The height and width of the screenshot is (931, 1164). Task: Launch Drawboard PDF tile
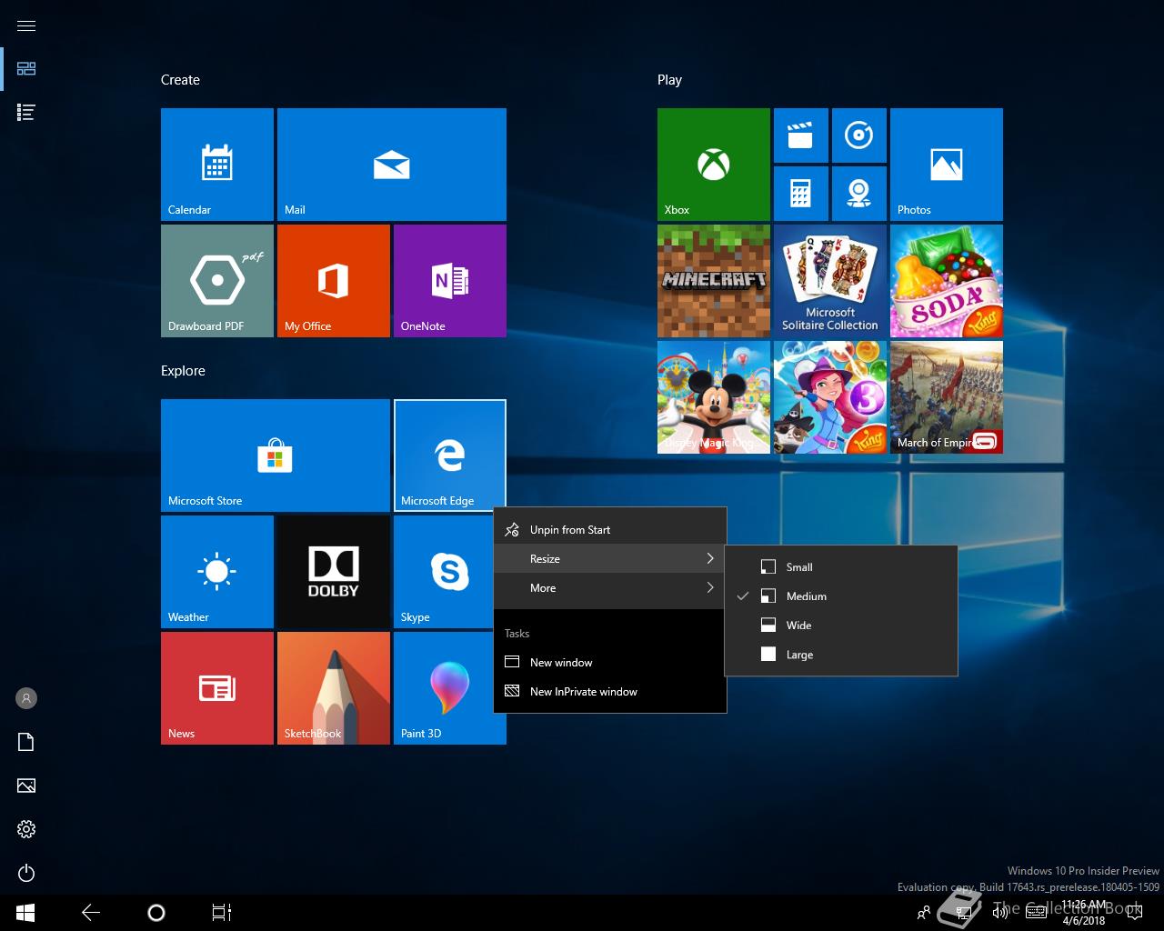pos(217,281)
